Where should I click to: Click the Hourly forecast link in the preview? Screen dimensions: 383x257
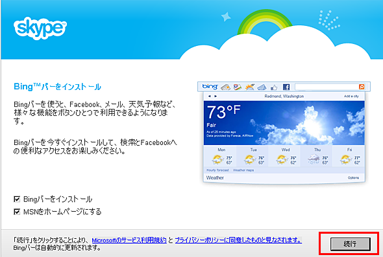coord(217,170)
